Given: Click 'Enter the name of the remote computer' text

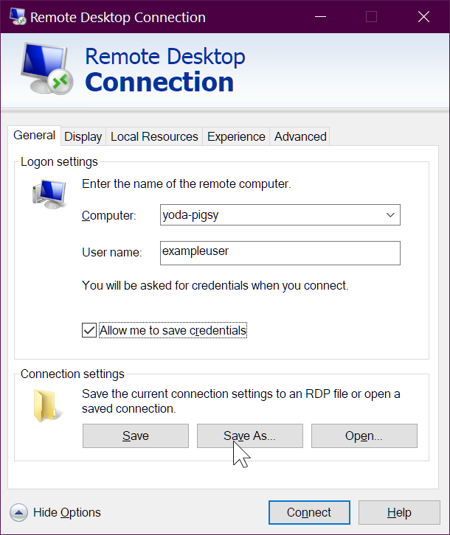Looking at the screenshot, I should [187, 184].
